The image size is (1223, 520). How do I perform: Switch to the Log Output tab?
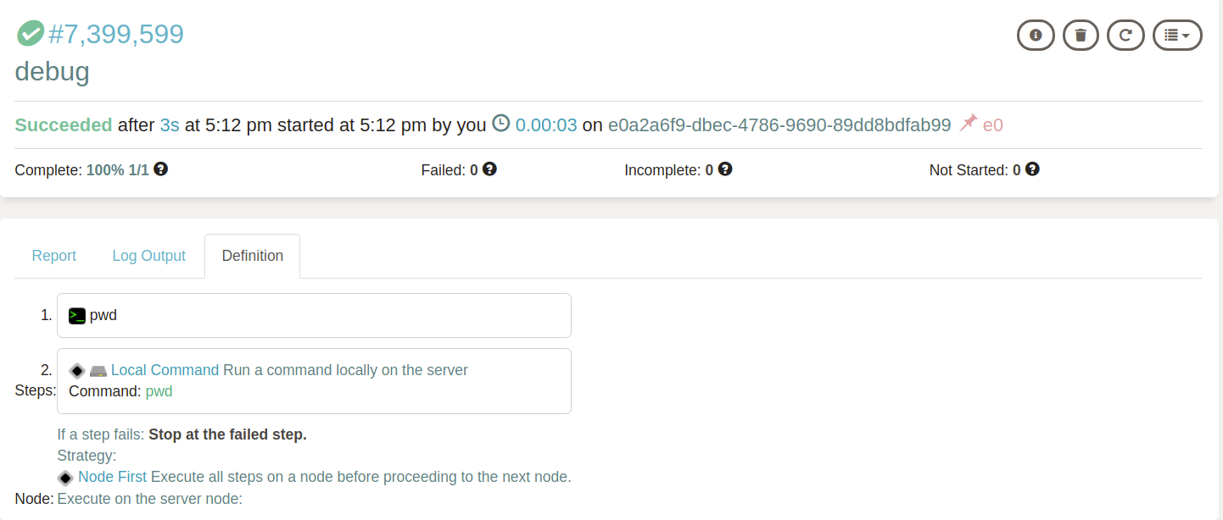pyautogui.click(x=148, y=255)
